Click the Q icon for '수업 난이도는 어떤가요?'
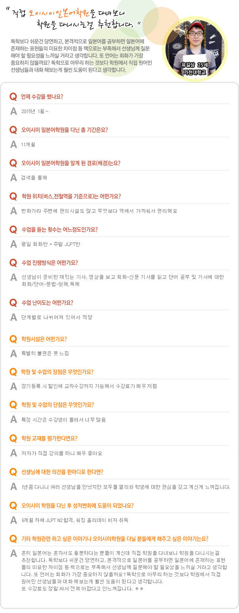This screenshot has width=239, height=613. [x=13, y=303]
